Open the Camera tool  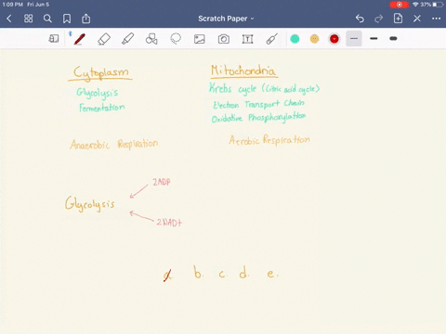224,39
